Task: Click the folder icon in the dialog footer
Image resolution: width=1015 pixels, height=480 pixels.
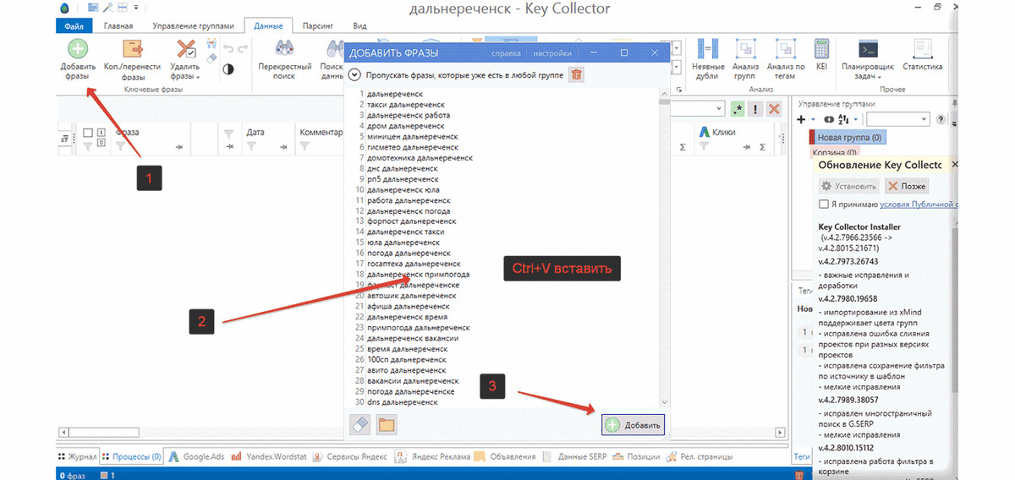Action: click(386, 425)
